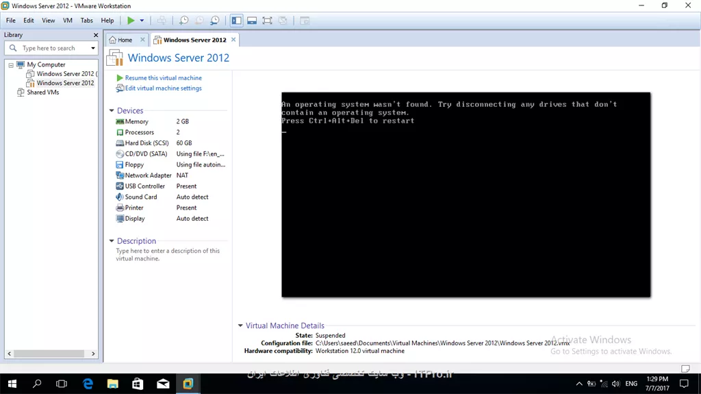This screenshot has height=394, width=701.
Task: Click Take a snapshot toolbar icon
Action: (x=183, y=20)
